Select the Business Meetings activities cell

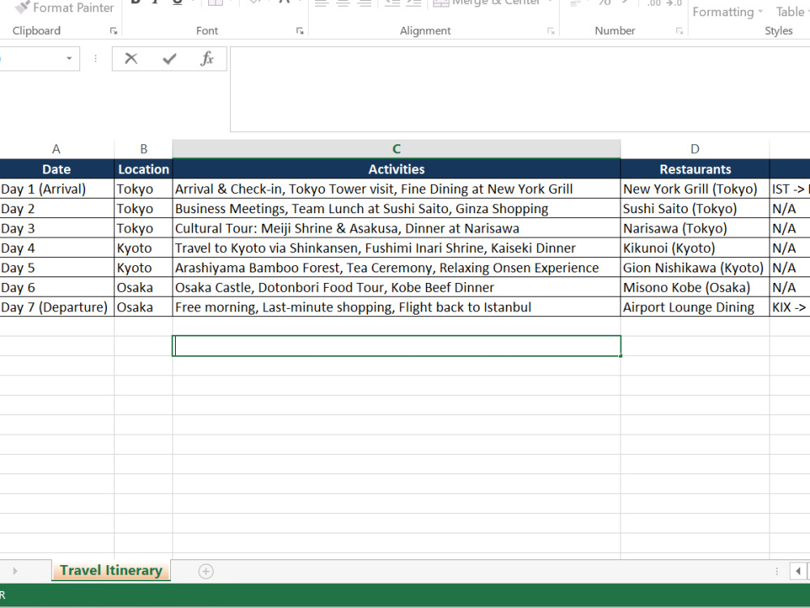(x=396, y=208)
